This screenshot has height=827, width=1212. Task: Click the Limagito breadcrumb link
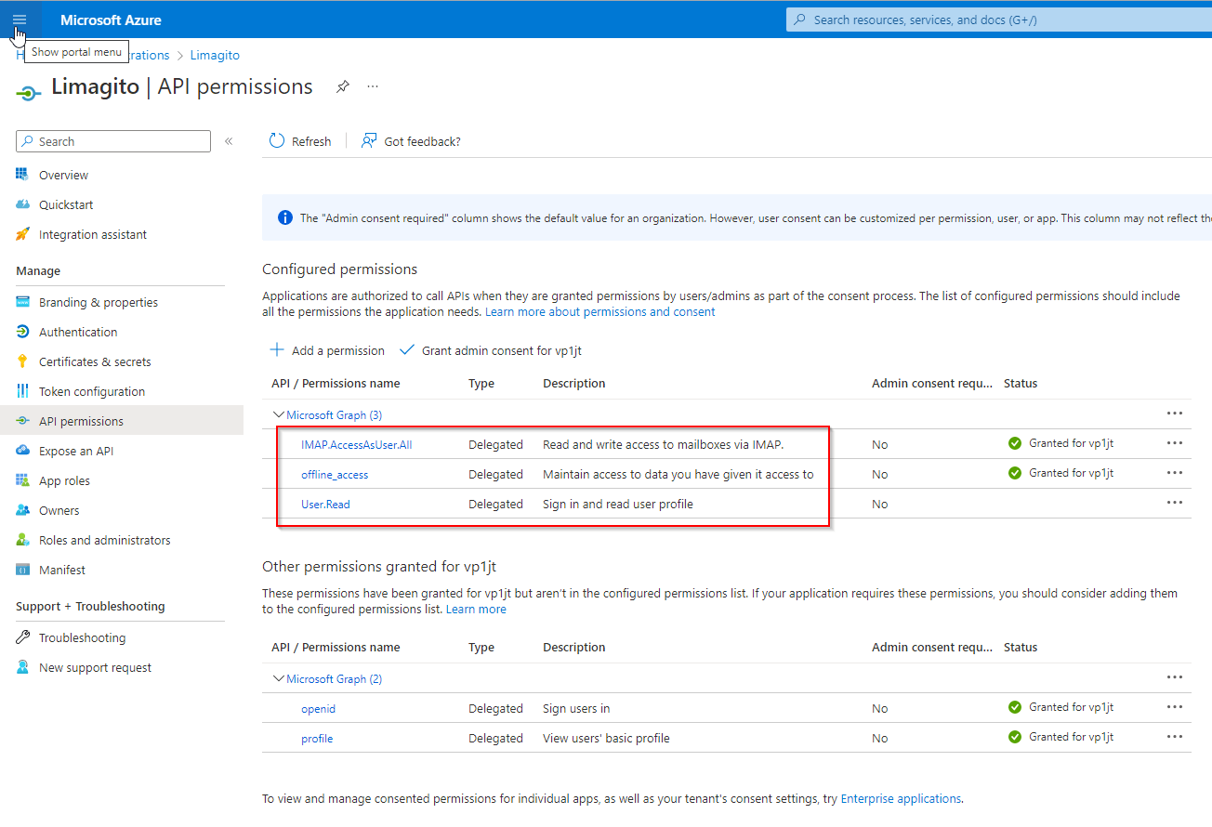(x=215, y=55)
